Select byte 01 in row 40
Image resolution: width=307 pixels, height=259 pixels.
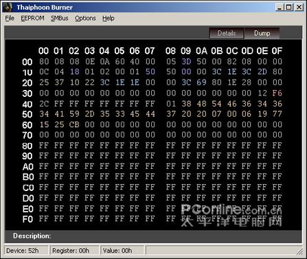point(171,104)
